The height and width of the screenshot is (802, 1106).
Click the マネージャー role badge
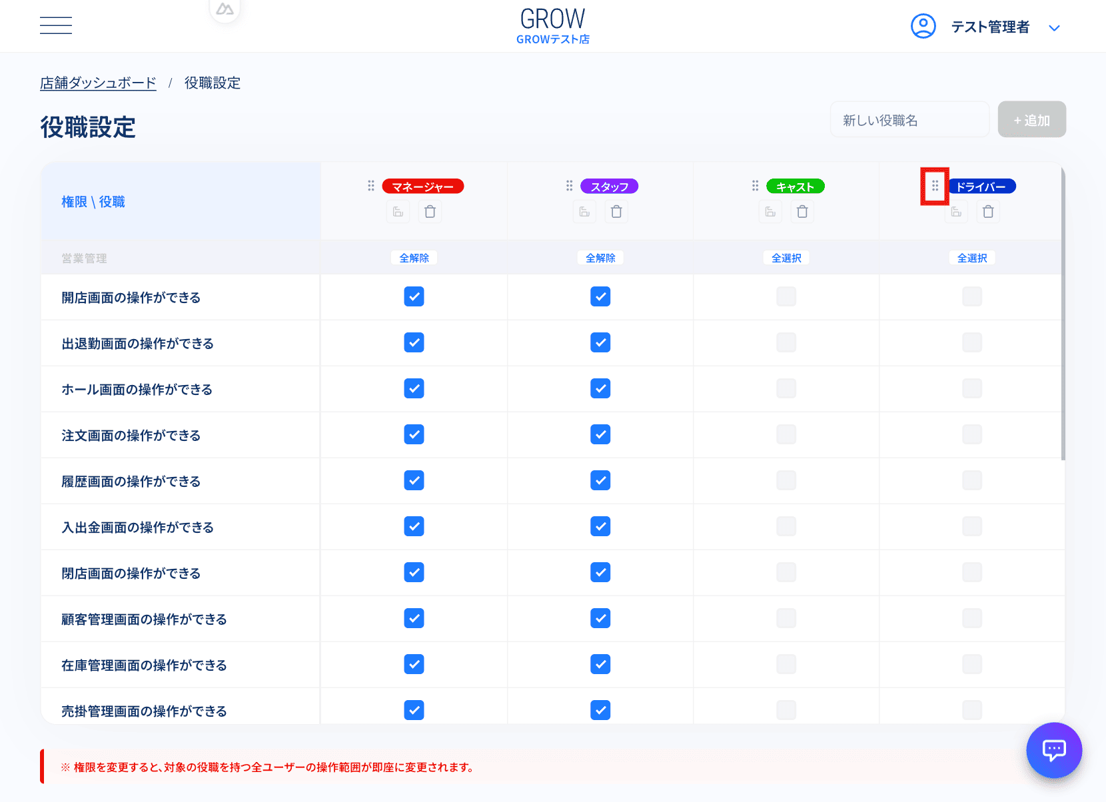(423, 187)
